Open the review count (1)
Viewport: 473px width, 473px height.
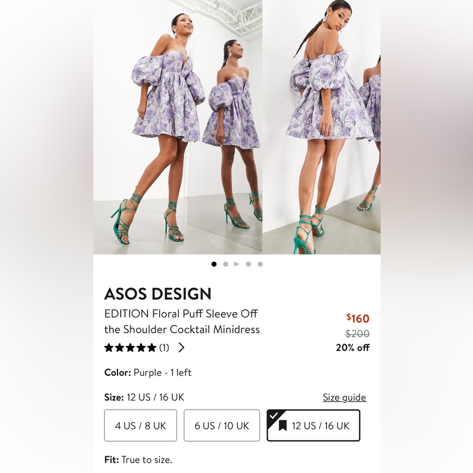pos(164,348)
